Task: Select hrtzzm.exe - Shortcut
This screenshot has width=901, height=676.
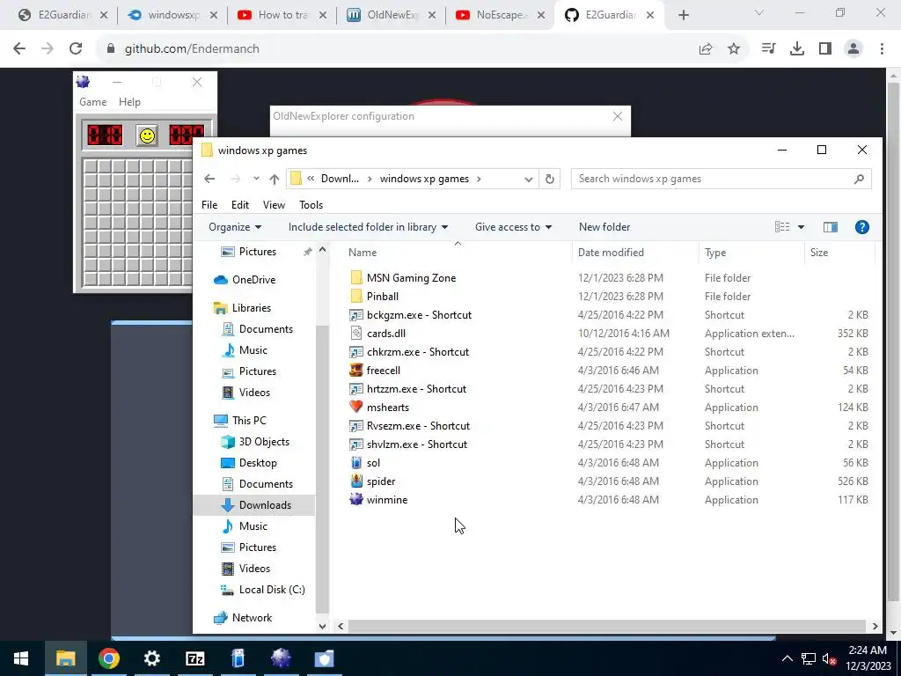Action: [x=416, y=388]
